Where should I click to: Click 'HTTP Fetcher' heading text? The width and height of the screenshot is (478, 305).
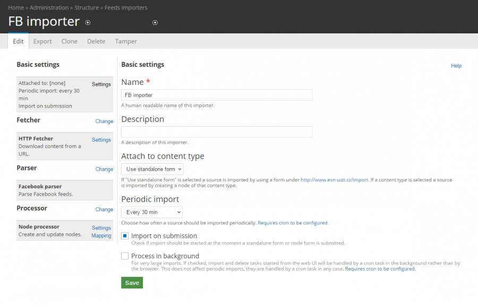[36, 138]
